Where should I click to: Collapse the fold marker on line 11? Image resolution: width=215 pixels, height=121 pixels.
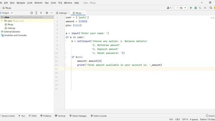(x=65, y=57)
